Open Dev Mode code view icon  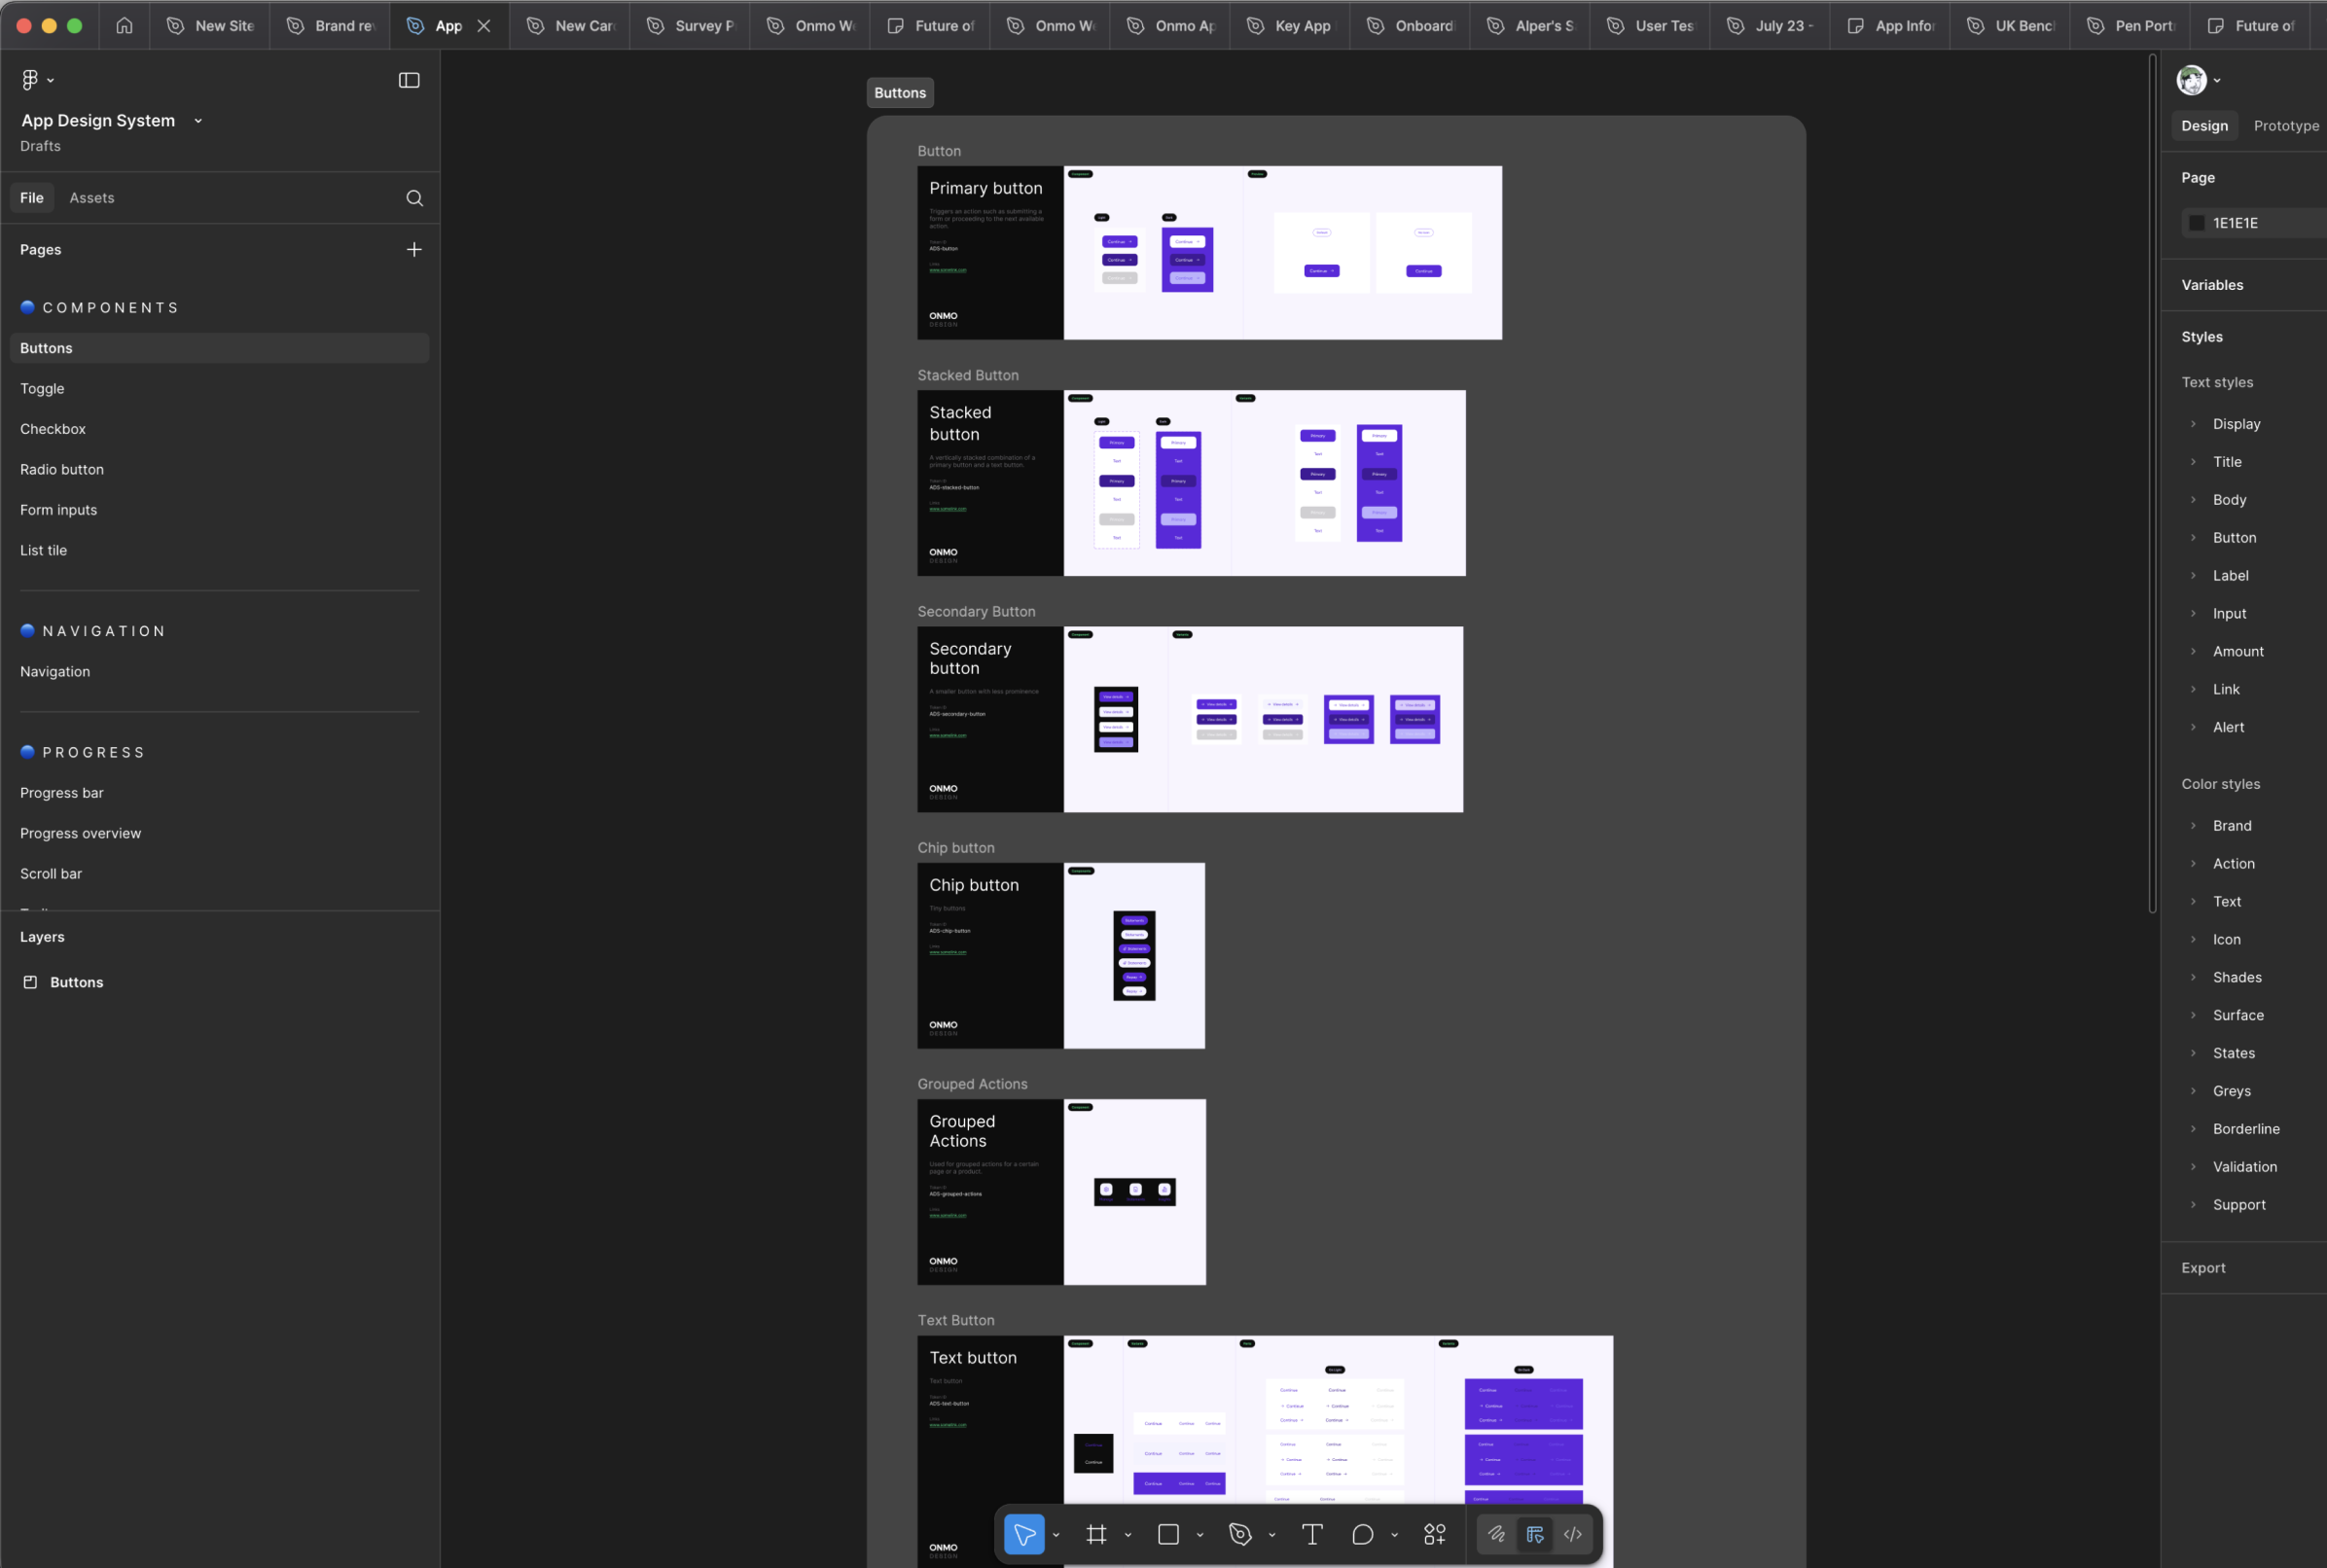tap(1572, 1533)
